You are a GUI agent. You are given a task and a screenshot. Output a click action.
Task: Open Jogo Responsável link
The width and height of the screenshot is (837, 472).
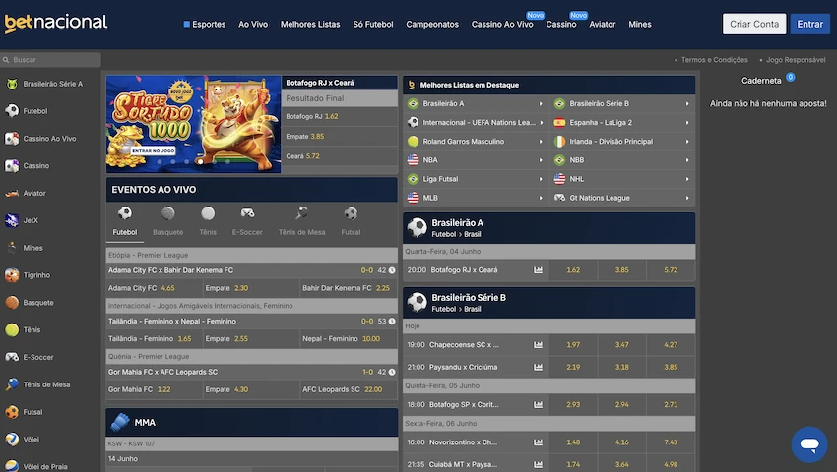pyautogui.click(x=796, y=60)
